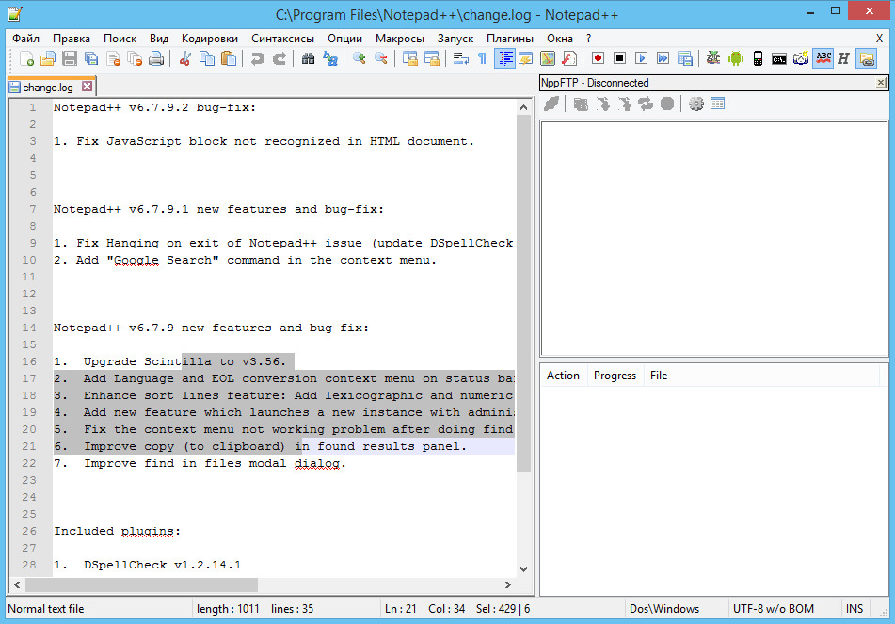Save the file with the floppy disk icon
The image size is (895, 624).
70,58
